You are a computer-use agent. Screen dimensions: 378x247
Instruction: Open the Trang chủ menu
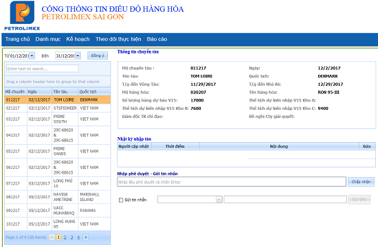point(18,39)
